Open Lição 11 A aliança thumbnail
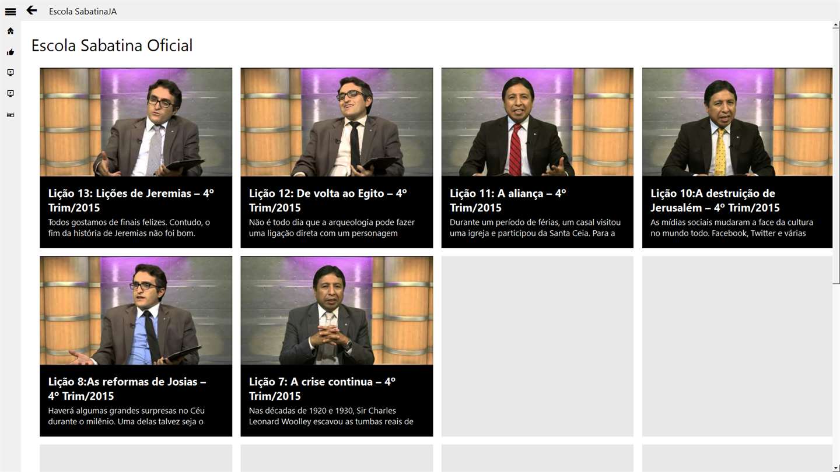Screen dimensions: 840x472 click(537, 122)
